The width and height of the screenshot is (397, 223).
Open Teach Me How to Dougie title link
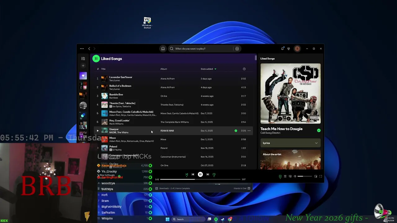(x=281, y=129)
